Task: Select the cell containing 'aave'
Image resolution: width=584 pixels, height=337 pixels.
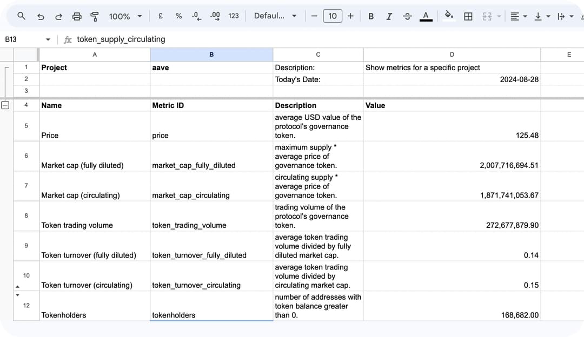Action: pos(211,68)
